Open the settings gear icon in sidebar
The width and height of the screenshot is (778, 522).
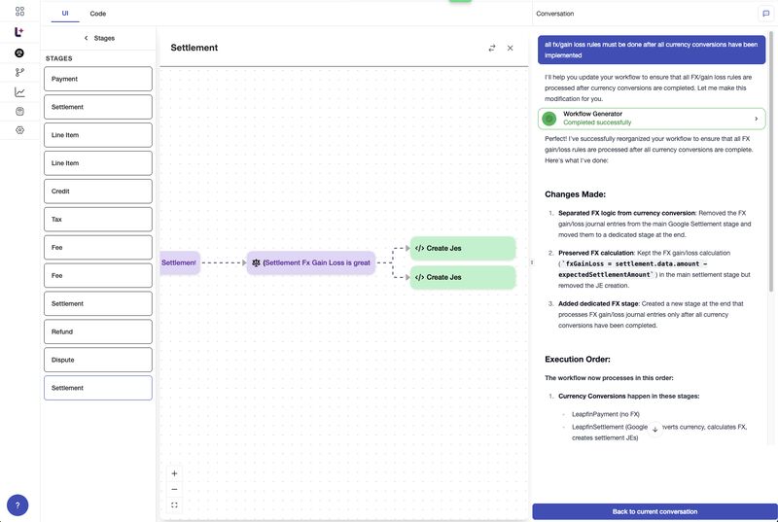pos(19,130)
